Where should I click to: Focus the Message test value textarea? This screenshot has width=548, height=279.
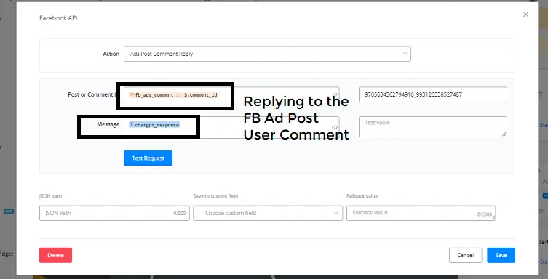coord(433,126)
